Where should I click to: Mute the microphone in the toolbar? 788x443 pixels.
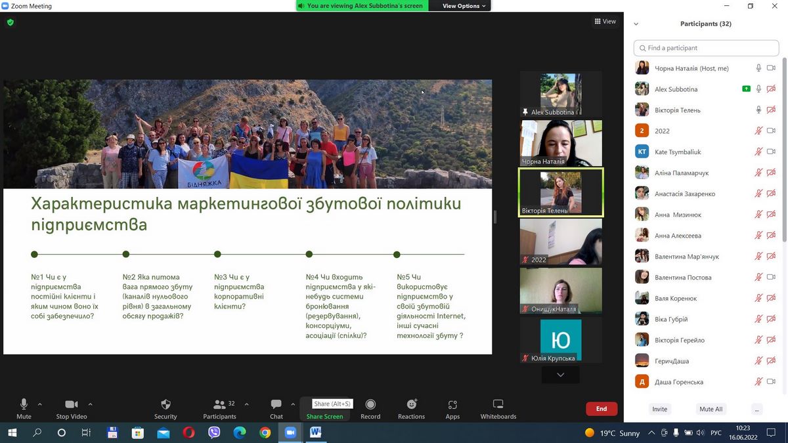24,405
